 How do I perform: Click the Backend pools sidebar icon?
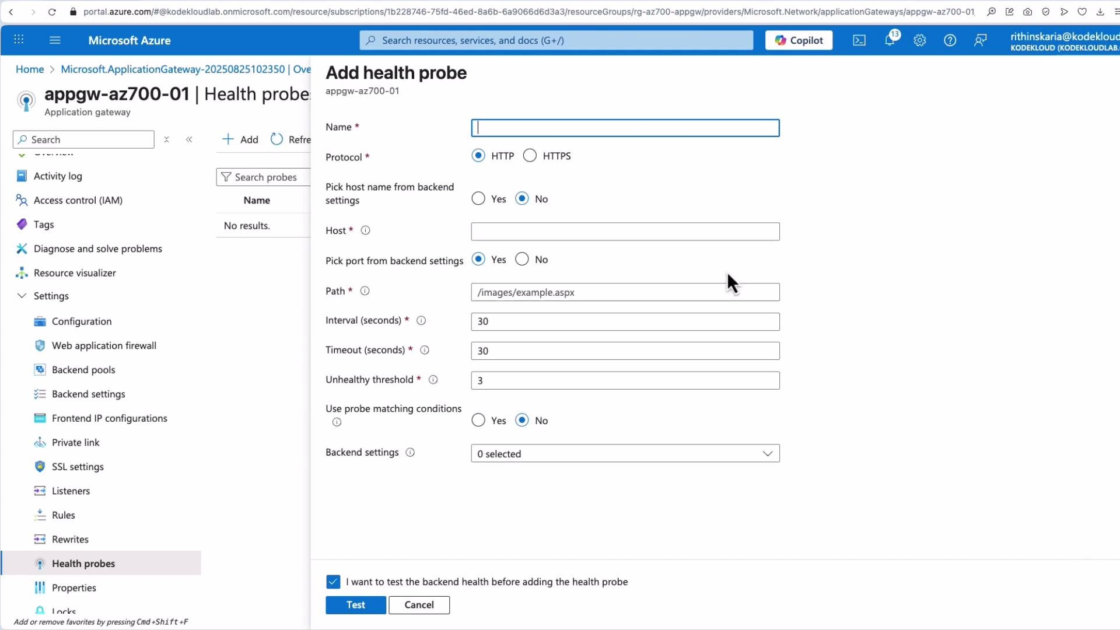pyautogui.click(x=40, y=370)
